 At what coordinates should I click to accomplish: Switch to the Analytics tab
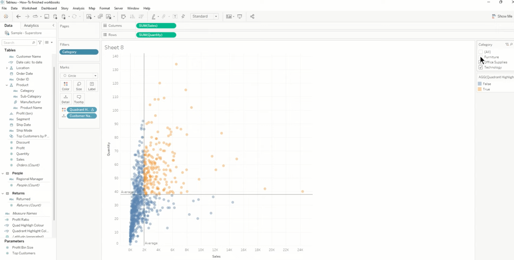click(31, 25)
